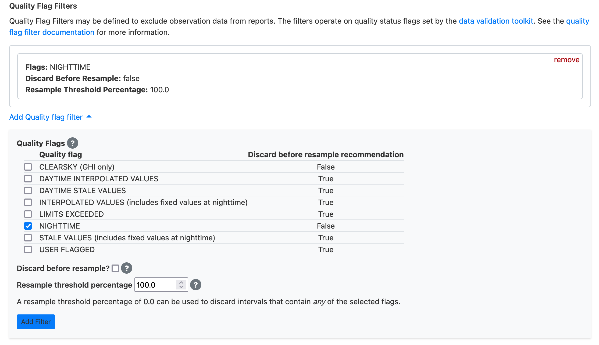Open the quality flag filter documentation link
The height and width of the screenshot is (345, 599).
(x=52, y=32)
